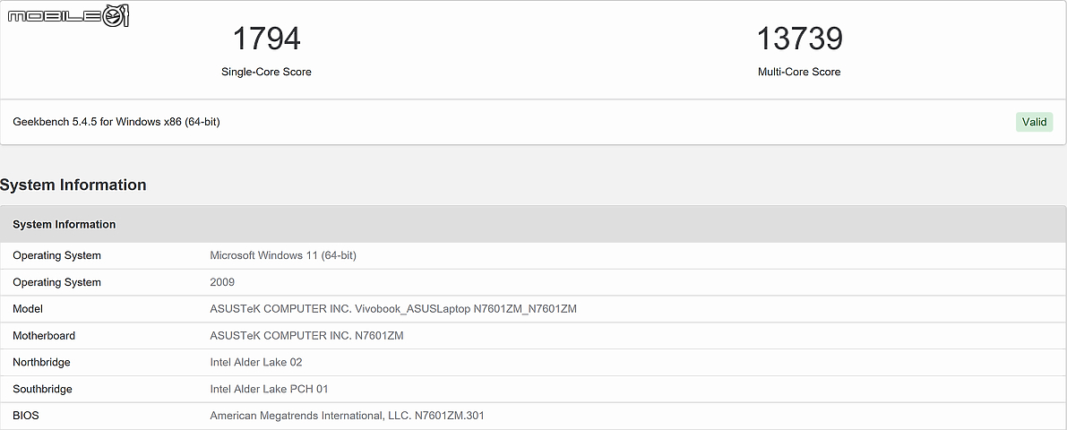Click the Model row label

tap(28, 309)
